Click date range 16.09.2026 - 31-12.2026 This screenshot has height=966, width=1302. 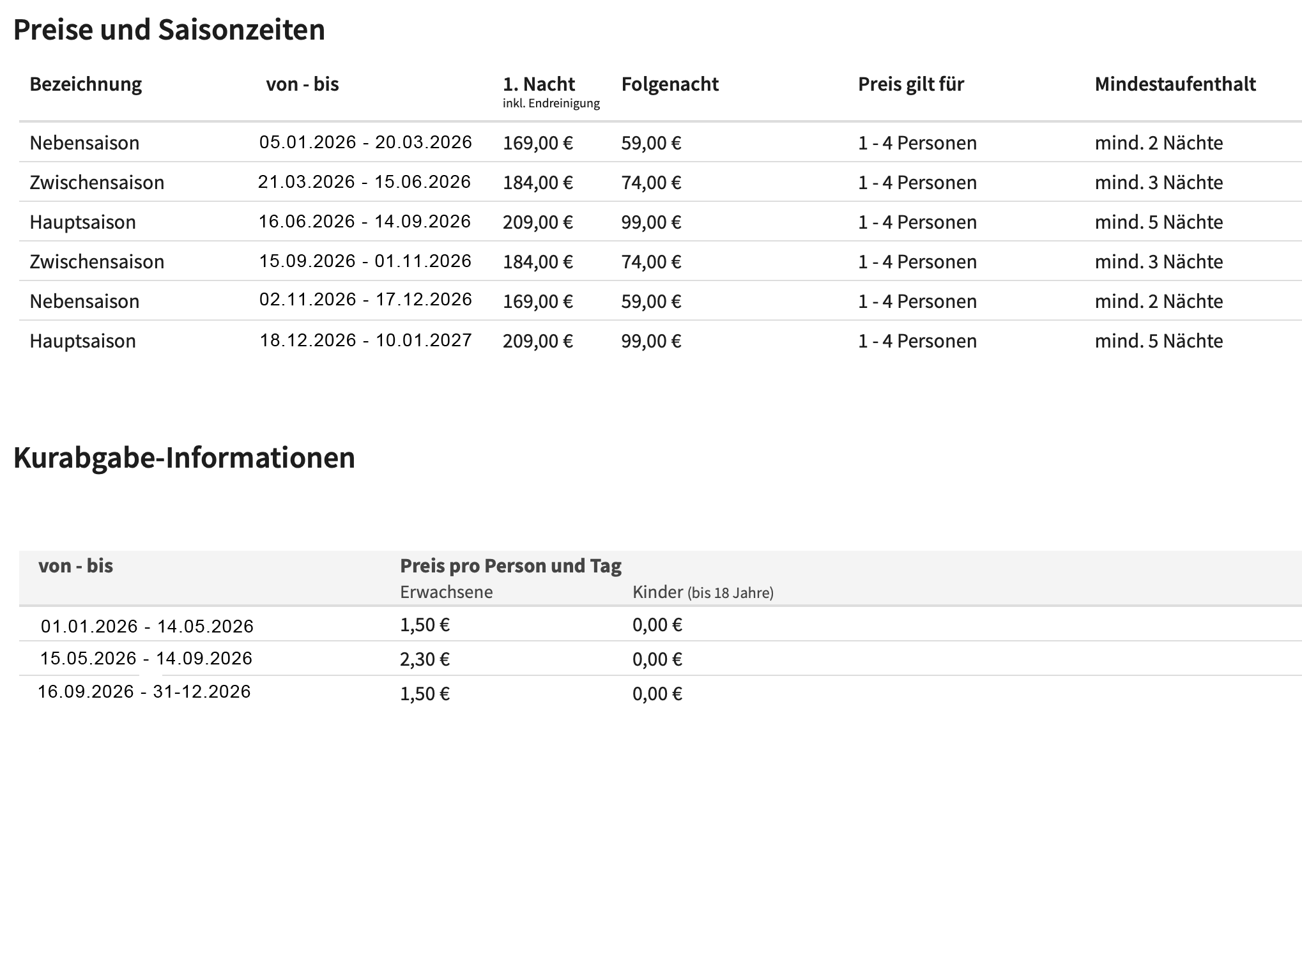144,692
